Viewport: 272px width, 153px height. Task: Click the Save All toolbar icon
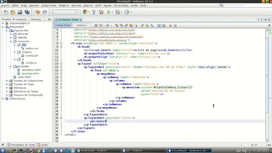coord(27,12)
